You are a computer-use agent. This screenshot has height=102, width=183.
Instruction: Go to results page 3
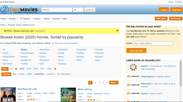tap(99, 83)
